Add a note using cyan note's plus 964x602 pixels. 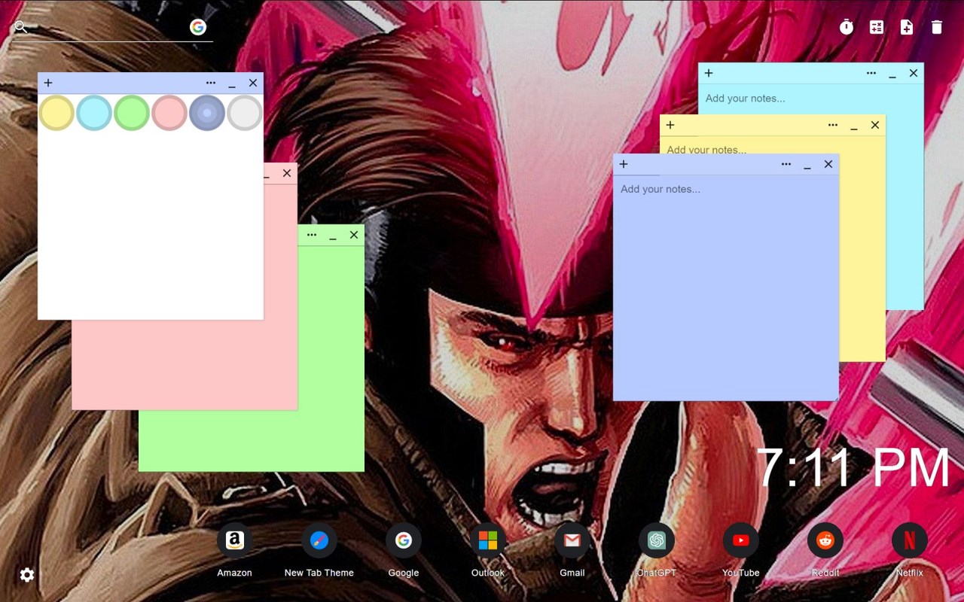click(x=709, y=73)
